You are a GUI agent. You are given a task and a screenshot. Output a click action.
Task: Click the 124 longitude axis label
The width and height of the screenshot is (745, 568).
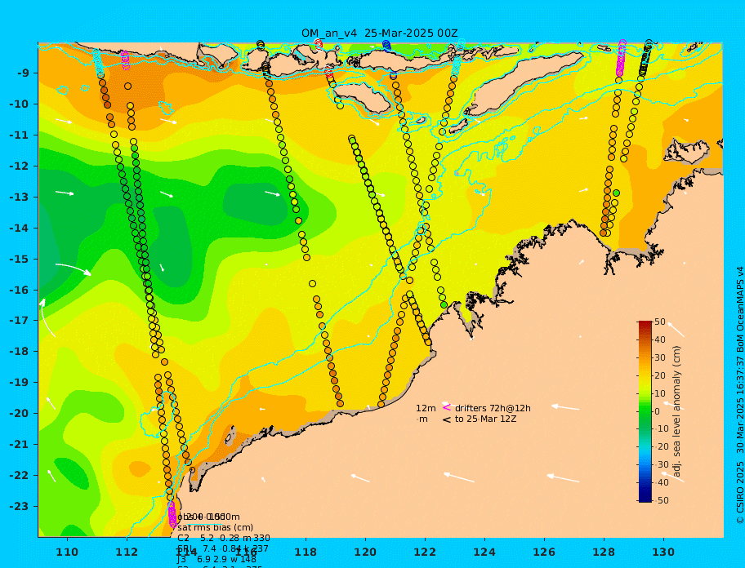[x=484, y=552]
